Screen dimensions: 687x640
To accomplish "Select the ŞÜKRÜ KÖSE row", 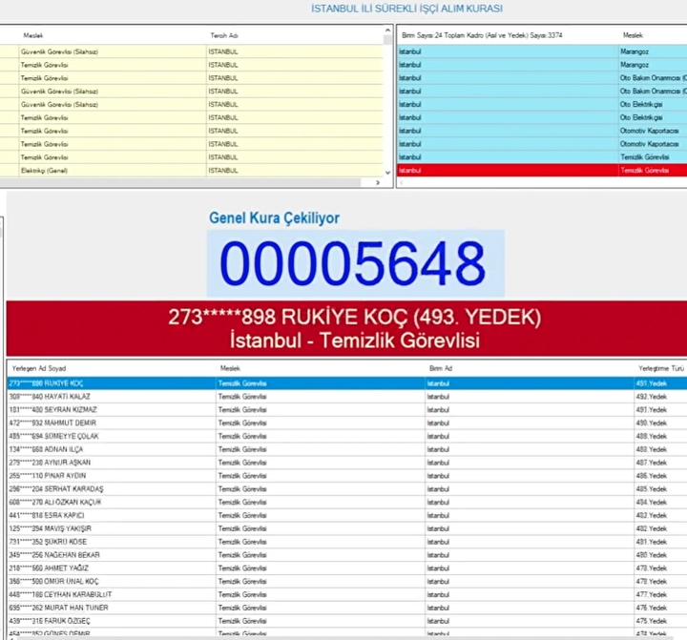I will coord(347,542).
